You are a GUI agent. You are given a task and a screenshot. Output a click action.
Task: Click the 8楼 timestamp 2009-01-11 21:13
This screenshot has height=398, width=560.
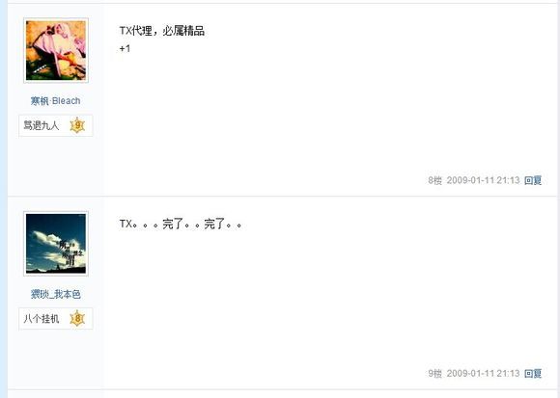tap(483, 180)
